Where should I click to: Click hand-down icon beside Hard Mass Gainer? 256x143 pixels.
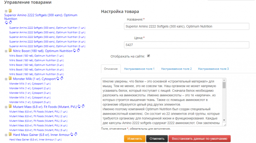pyautogui.click(x=76, y=135)
